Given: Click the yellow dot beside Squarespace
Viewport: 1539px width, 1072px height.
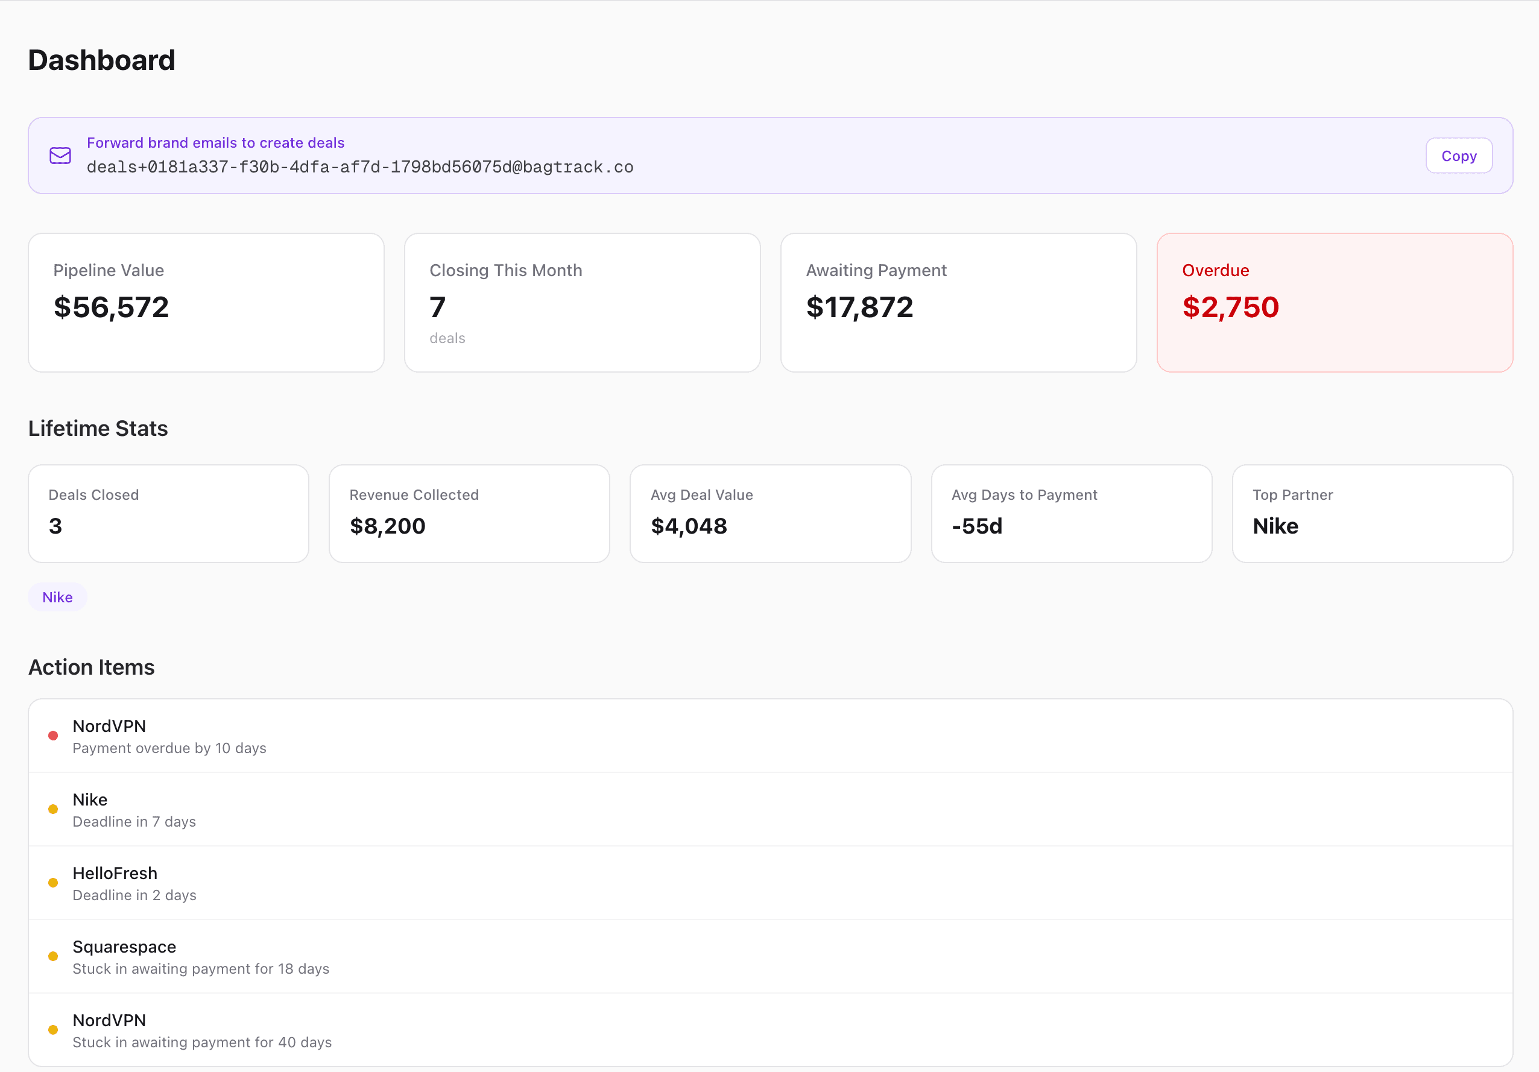Looking at the screenshot, I should pos(54,956).
